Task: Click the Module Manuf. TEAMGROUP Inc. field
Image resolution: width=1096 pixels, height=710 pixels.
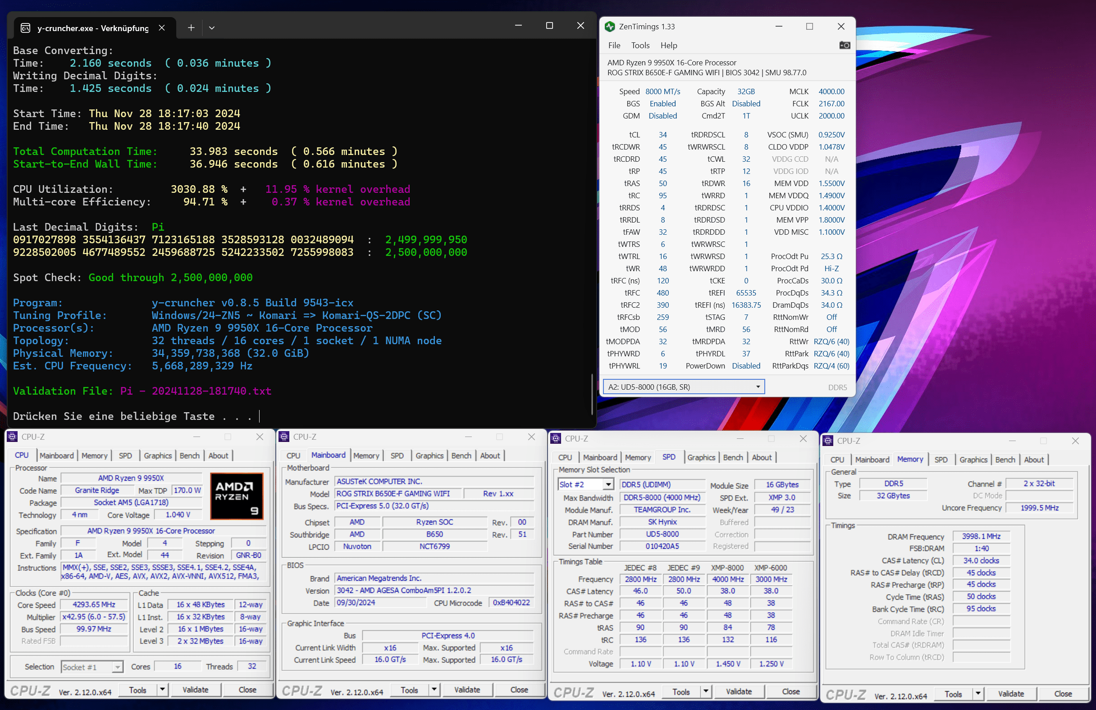Action: [662, 510]
